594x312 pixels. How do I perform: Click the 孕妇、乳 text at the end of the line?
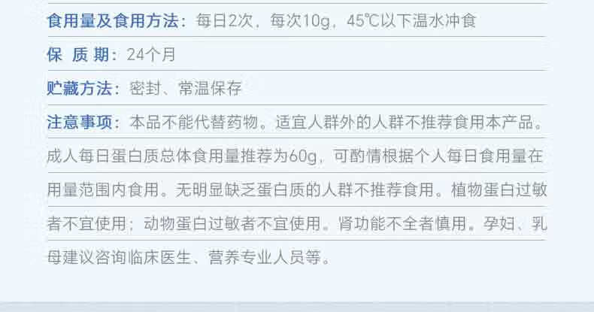point(515,223)
